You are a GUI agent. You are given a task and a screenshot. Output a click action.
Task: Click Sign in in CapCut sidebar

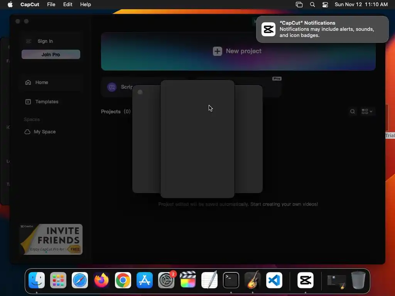(45, 41)
